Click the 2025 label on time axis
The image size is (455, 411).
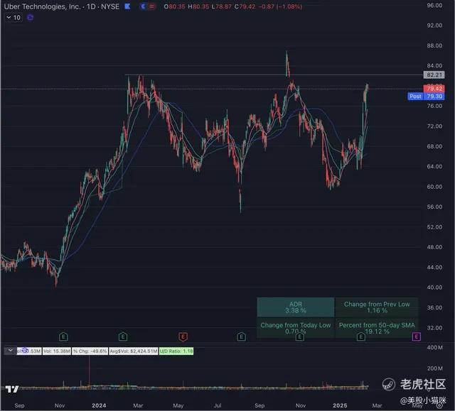coord(340,405)
